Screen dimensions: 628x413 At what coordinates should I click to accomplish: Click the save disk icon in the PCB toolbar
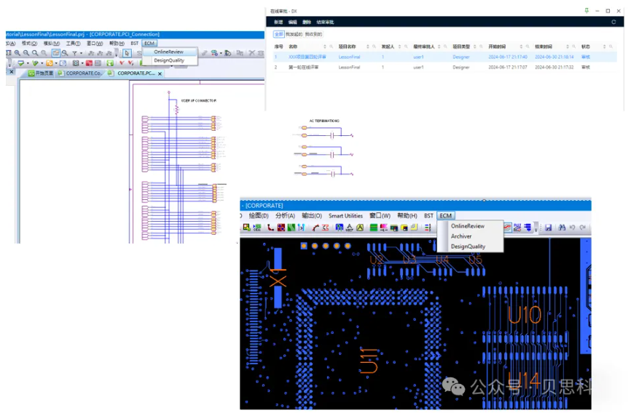click(548, 228)
